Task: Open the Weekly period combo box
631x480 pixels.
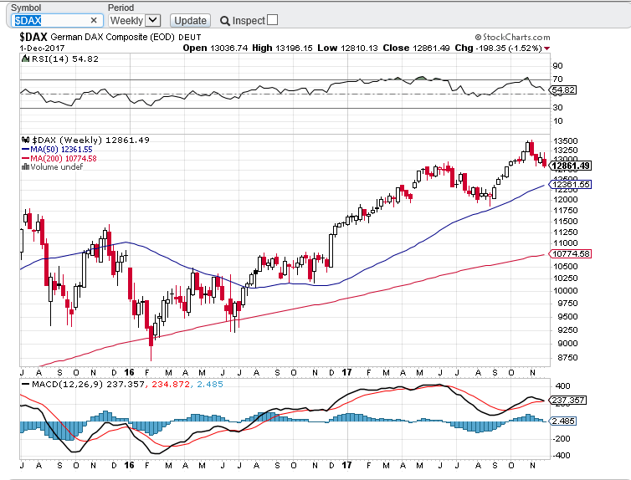Action: [x=135, y=21]
